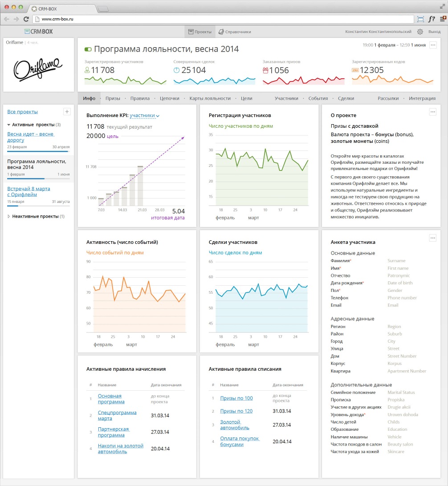
Task: Click the Surname field placeholder
Action: [396, 261]
